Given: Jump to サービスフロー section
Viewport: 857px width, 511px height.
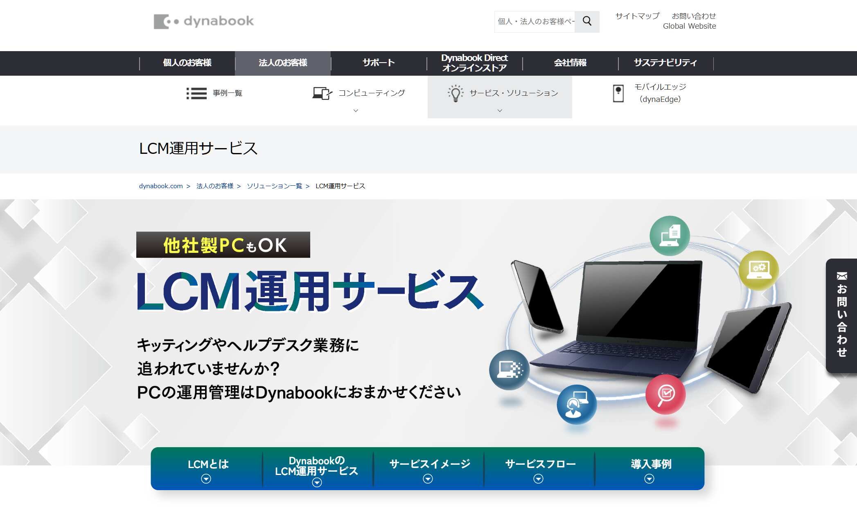Looking at the screenshot, I should [x=539, y=469].
